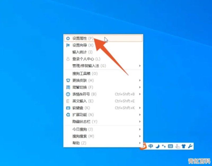The width and height of the screenshot is (212, 166).
Task: Expand 管理/修复输入法 submenu arrow
Action: coord(140,66)
